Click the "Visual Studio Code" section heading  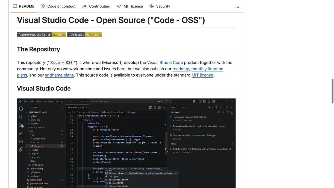(44, 89)
